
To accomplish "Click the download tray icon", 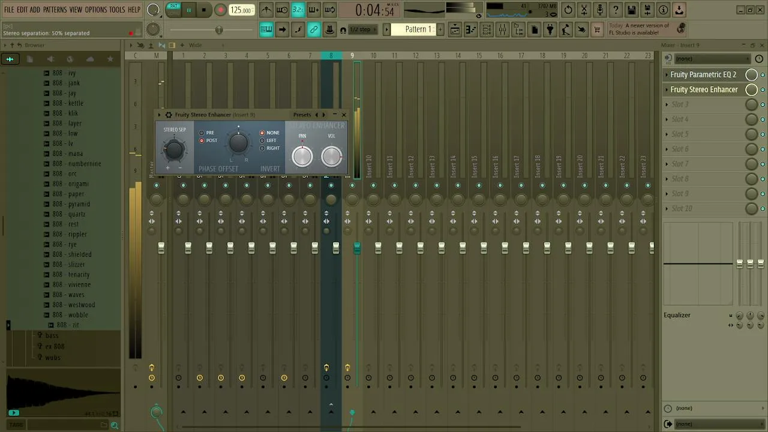I will pyautogui.click(x=679, y=10).
